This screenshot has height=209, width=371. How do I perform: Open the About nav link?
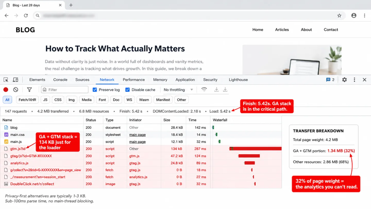306,30
